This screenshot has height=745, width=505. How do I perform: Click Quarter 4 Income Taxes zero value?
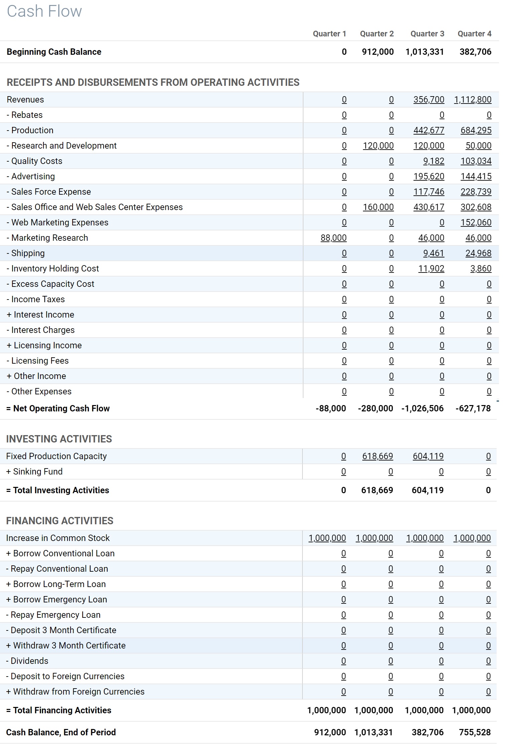[489, 299]
